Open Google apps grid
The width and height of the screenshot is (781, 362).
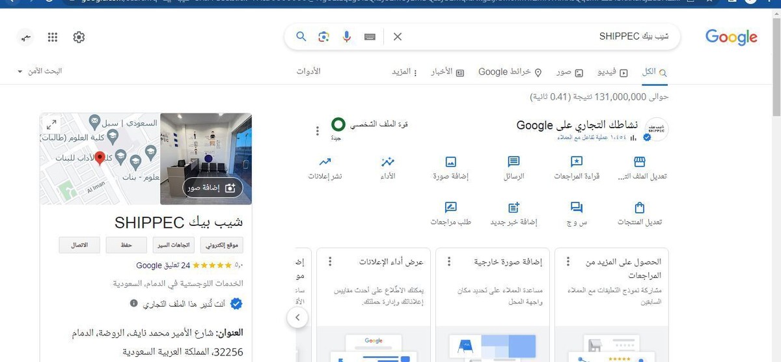[x=53, y=37]
